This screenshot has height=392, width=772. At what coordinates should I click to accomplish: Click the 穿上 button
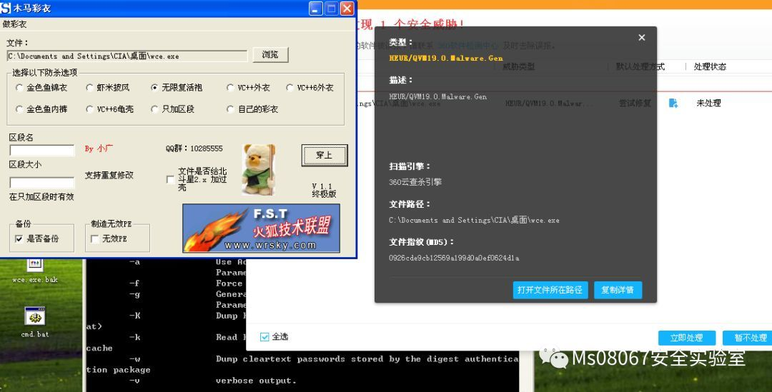325,155
